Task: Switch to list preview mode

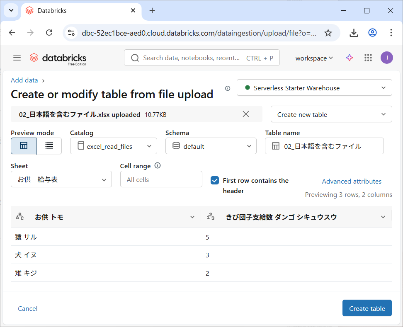Action: 49,146
